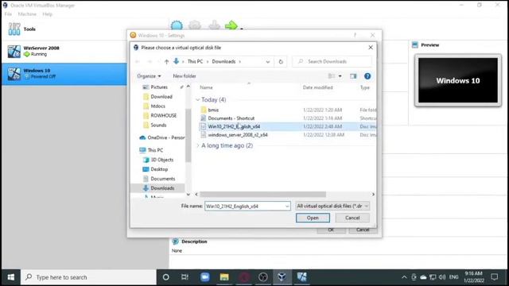Click scroll right arrow of file list
The height and width of the screenshot is (286, 509).
(x=373, y=194)
